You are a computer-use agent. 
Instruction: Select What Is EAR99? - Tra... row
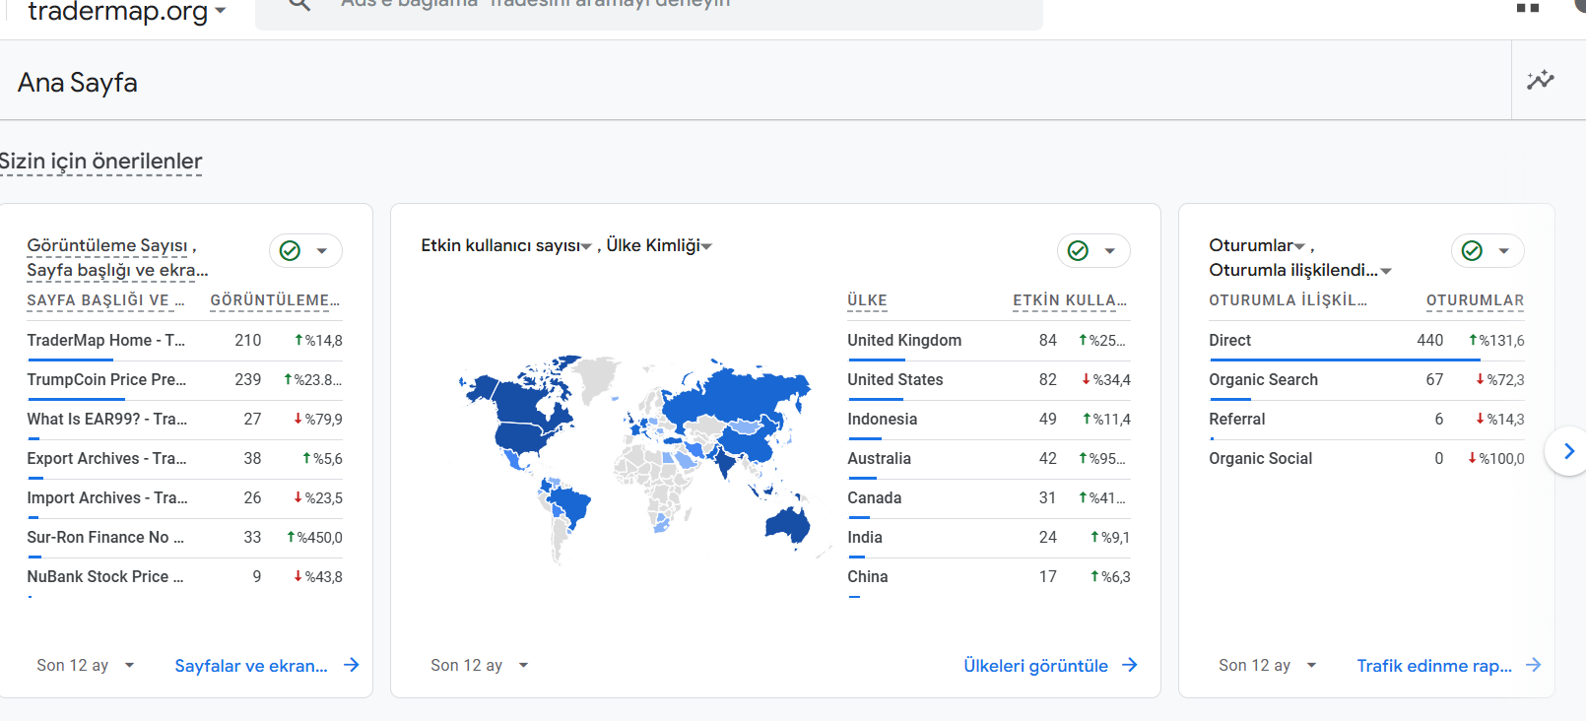click(x=184, y=420)
